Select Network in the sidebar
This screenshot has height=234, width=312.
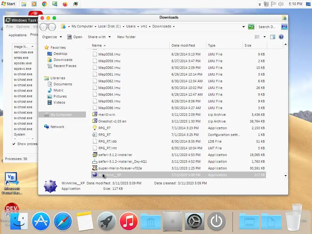[x=54, y=127]
